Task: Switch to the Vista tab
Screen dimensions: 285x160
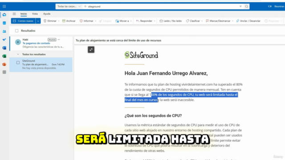Action: pyautogui.click(x=35, y=14)
